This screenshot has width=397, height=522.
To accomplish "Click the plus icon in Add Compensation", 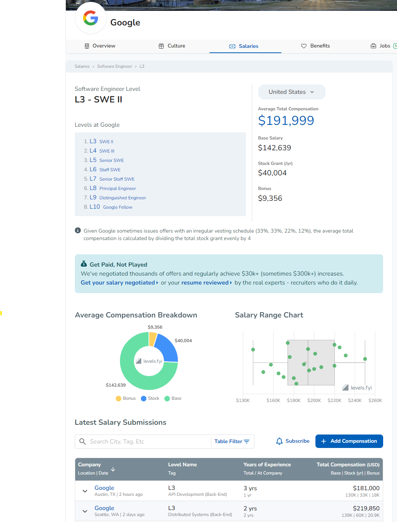I will tap(324, 441).
